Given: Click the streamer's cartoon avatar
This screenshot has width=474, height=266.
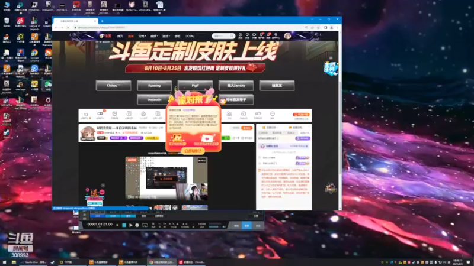Looking at the screenshot, I should tap(88, 133).
